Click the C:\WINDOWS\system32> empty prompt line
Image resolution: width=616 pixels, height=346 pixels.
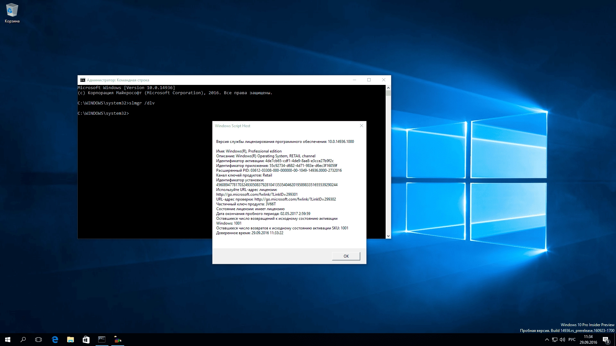pyautogui.click(x=103, y=113)
